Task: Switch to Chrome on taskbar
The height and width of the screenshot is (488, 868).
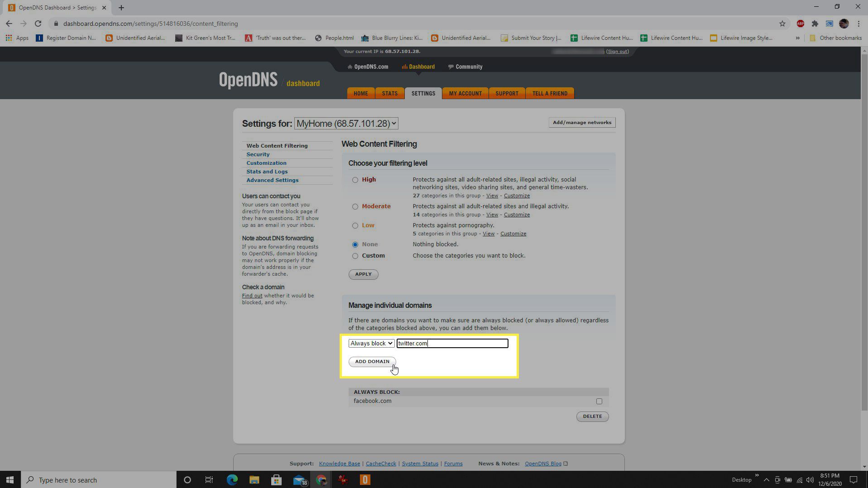Action: [321, 480]
